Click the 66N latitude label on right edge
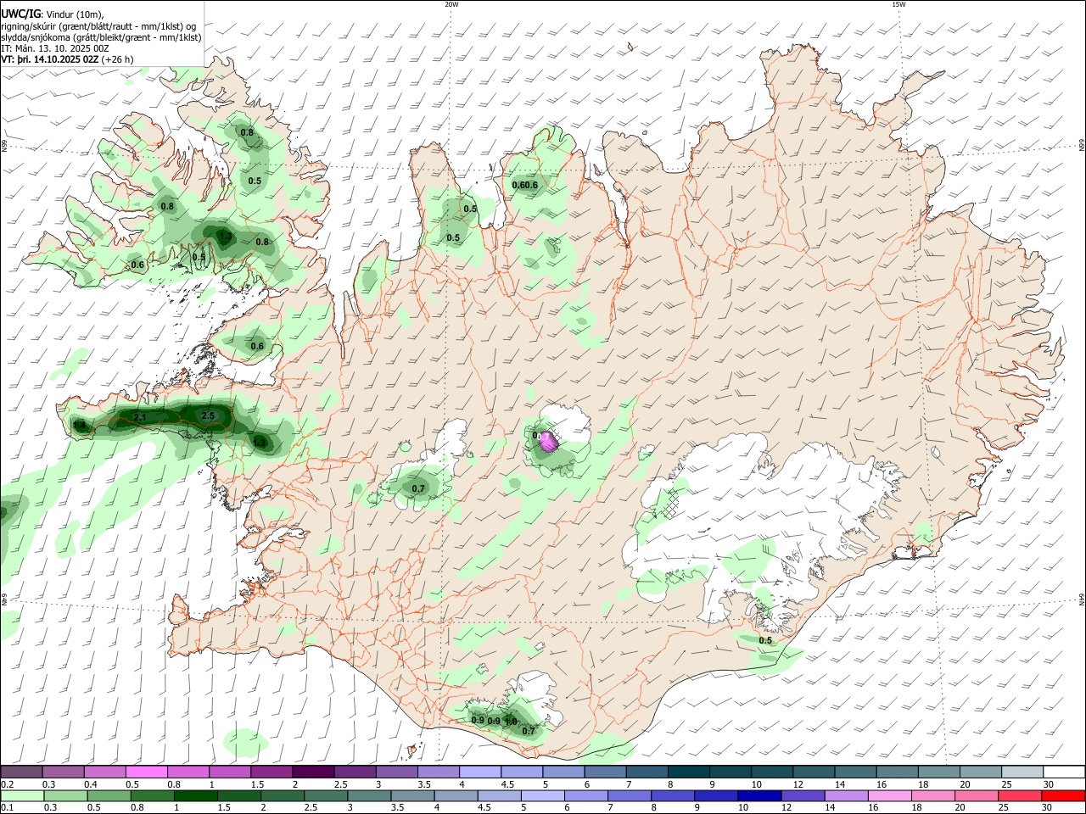The height and width of the screenshot is (814, 1086). point(1081,146)
